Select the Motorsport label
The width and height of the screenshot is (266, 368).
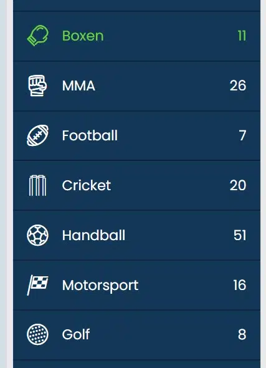(x=100, y=286)
